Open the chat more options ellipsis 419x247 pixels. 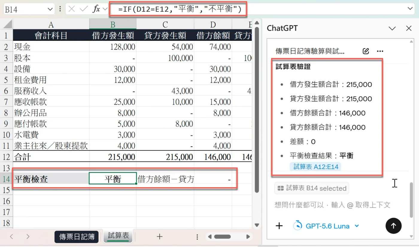(x=380, y=51)
